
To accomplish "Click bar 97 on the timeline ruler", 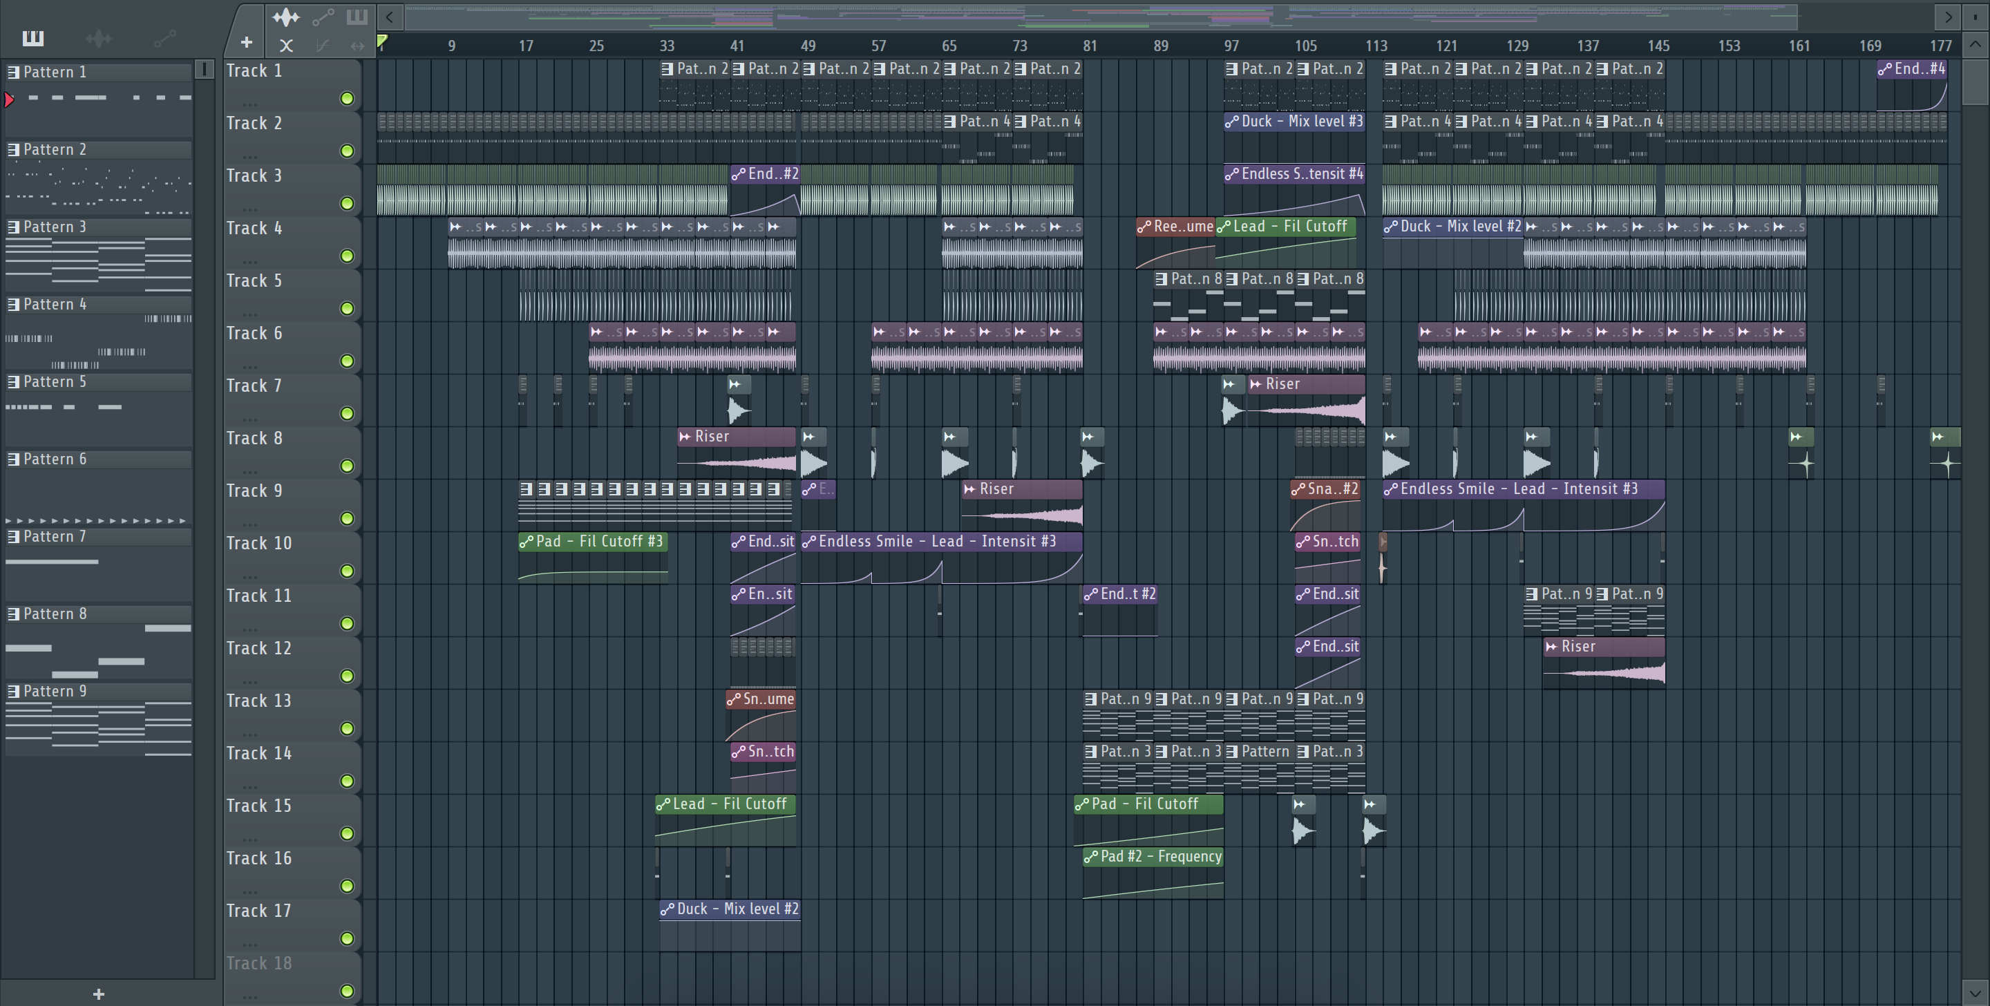I will 1231,46.
